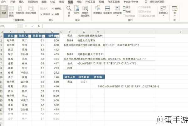Toggle the Formula Bar (编辑栏) checkbox
Screen dimensions: 188x126
pyautogui.click(x=57, y=9)
